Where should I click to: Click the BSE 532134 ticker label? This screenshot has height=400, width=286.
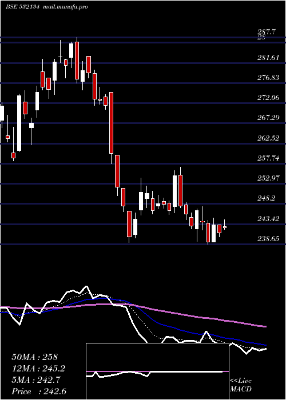[x=22, y=7]
